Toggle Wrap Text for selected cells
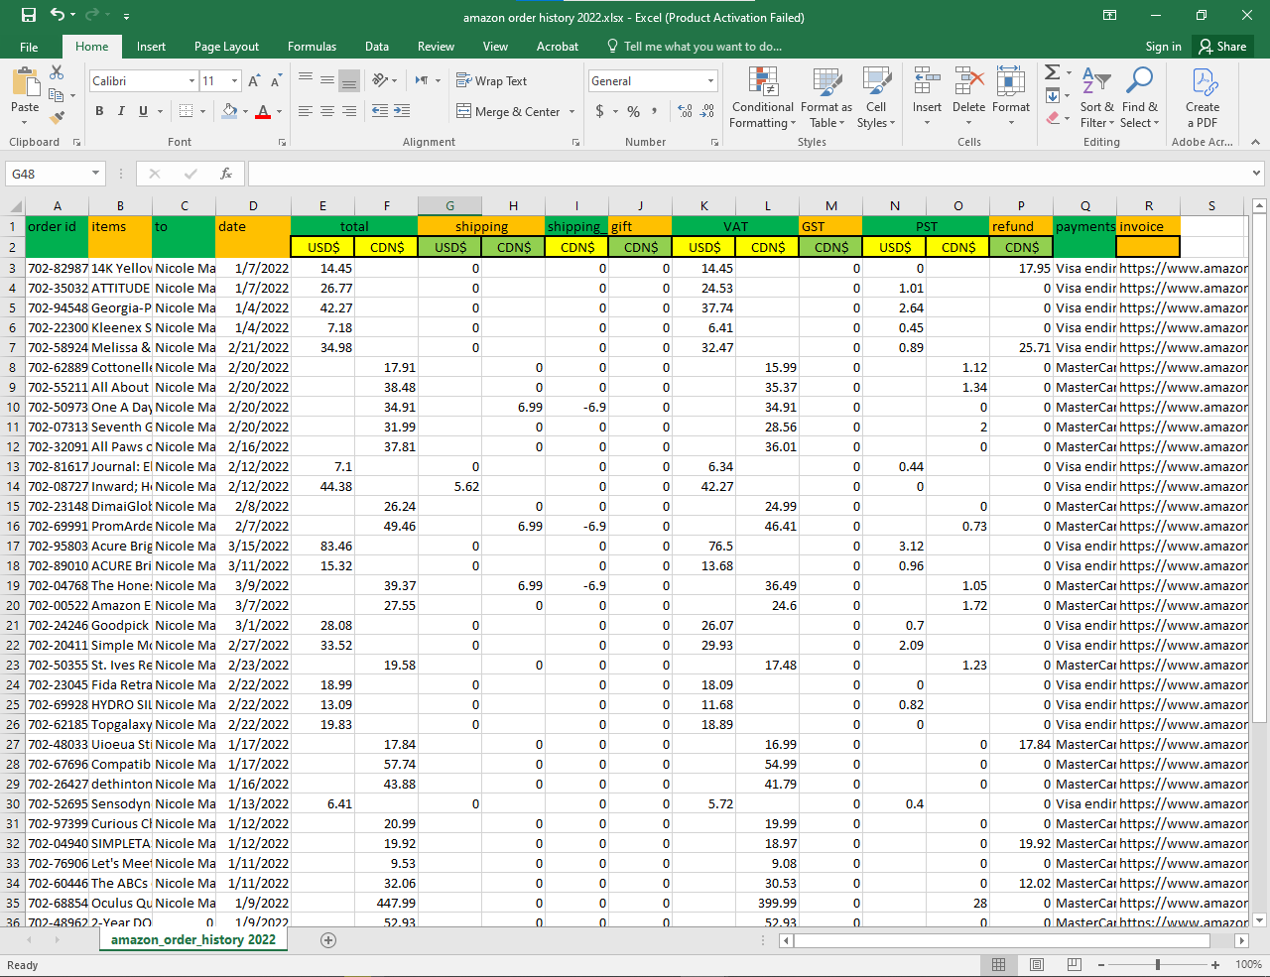The height and width of the screenshot is (977, 1270). point(491,81)
